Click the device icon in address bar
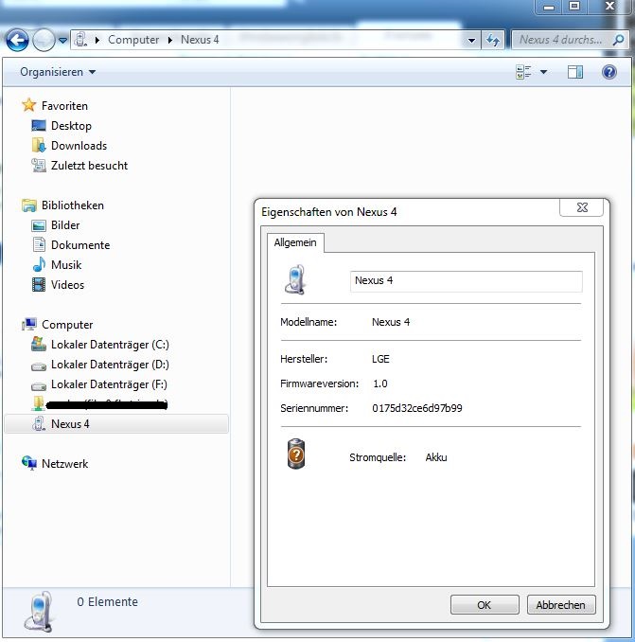Image resolution: width=635 pixels, height=642 pixels. 80,40
